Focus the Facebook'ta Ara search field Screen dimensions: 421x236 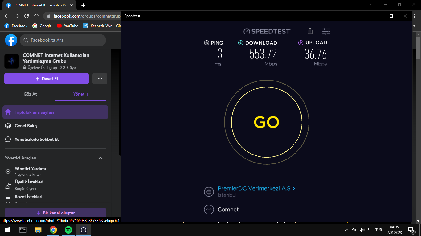tap(63, 40)
